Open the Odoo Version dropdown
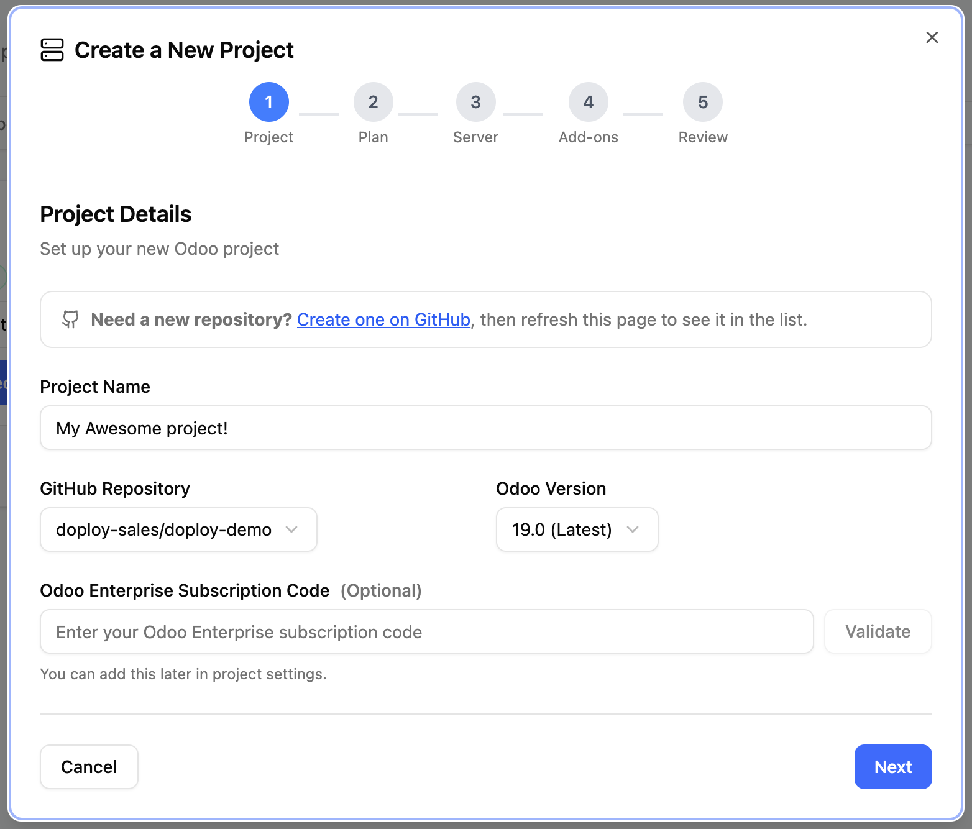The image size is (972, 829). point(577,529)
